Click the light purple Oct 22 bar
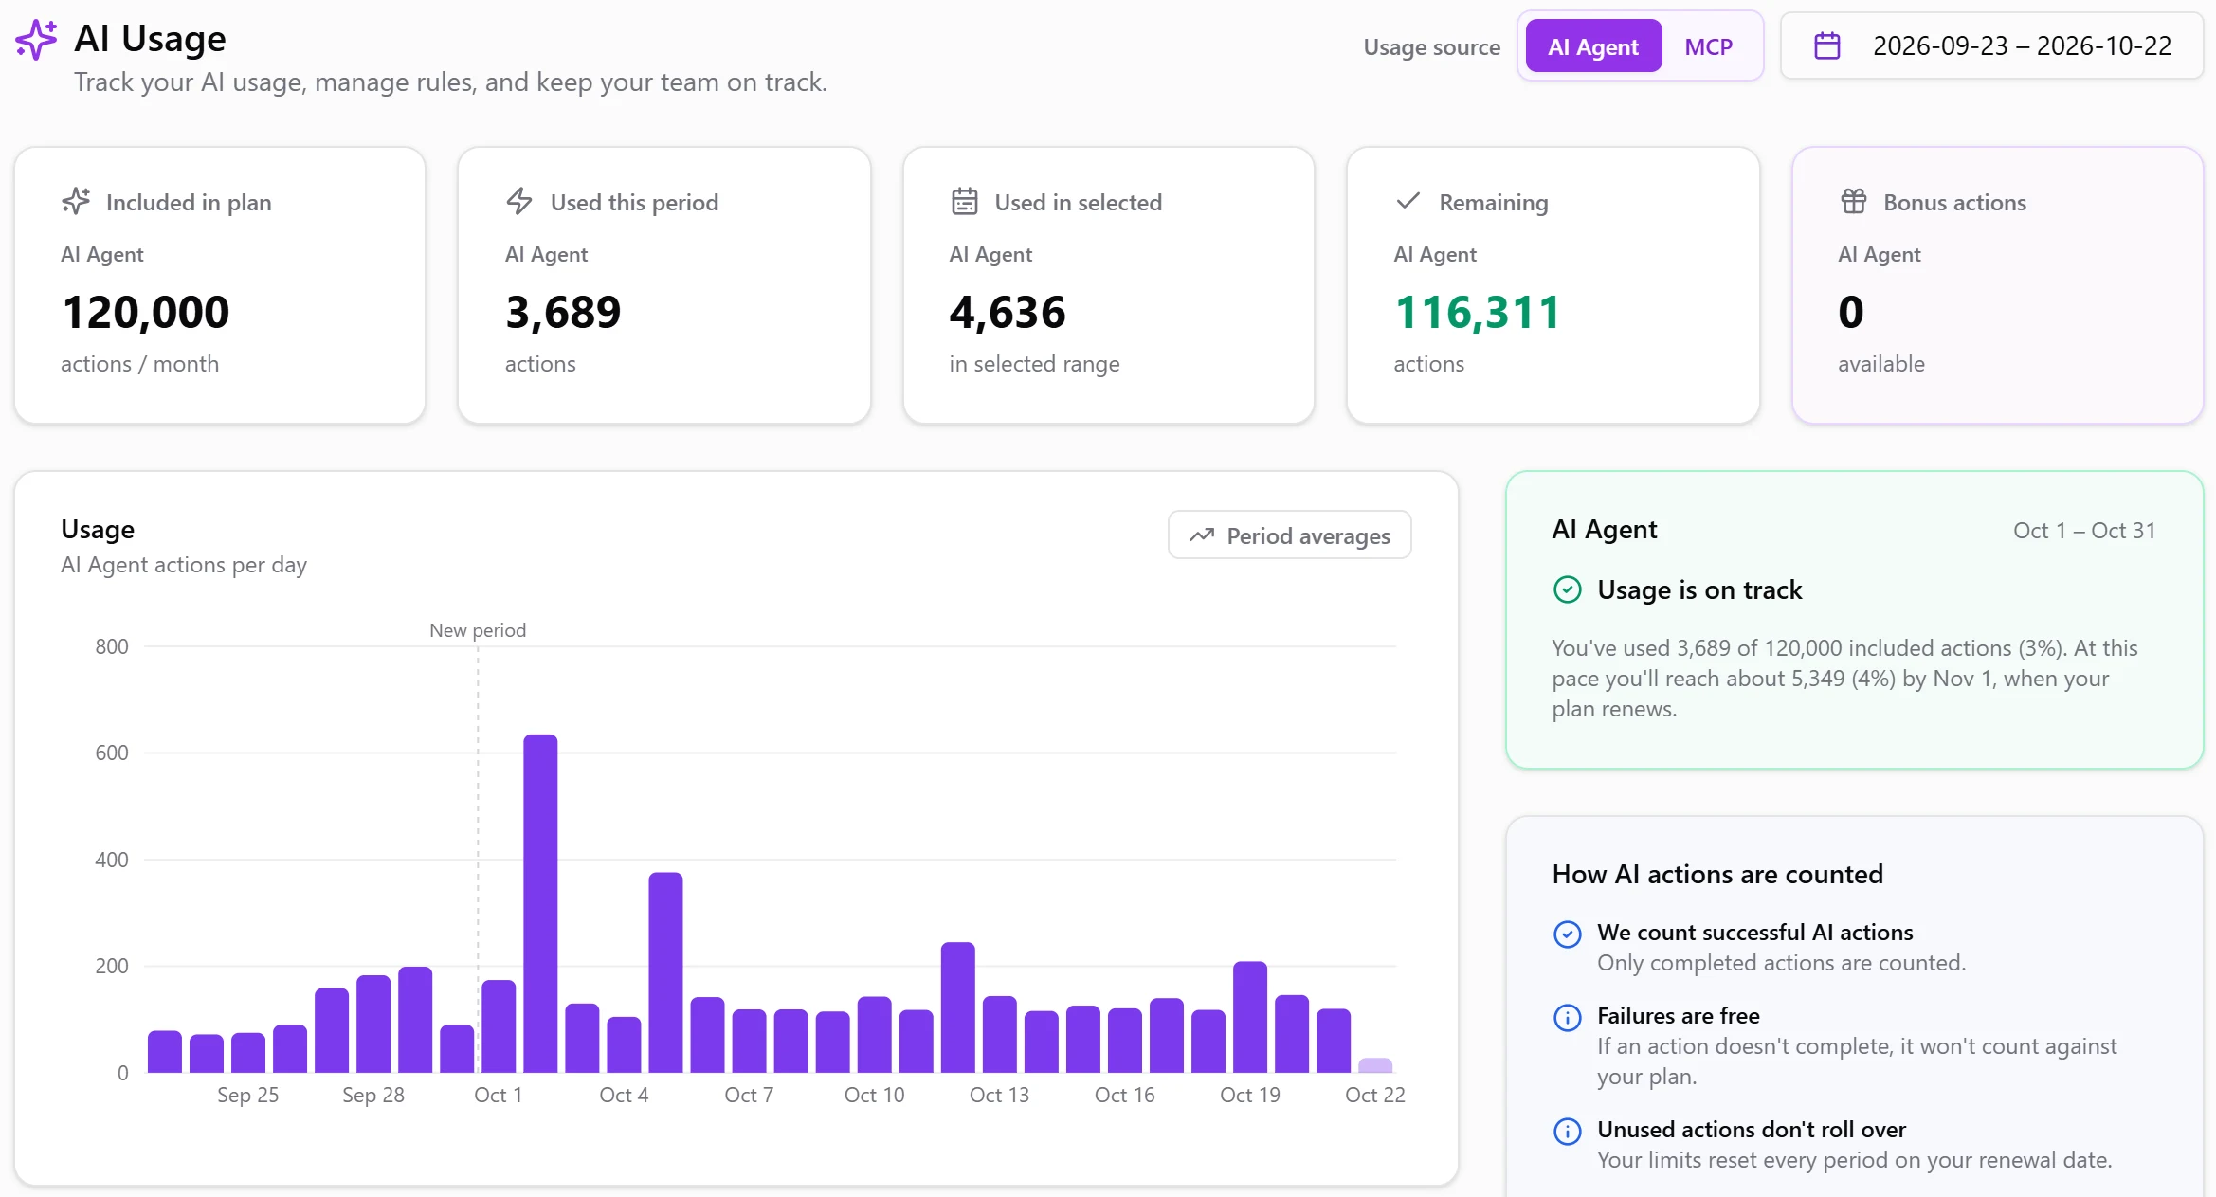This screenshot has width=2216, height=1197. [1375, 1065]
